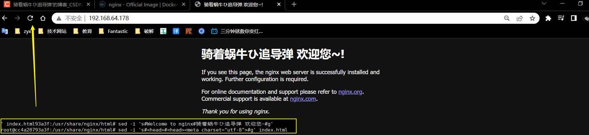This screenshot has height=135, width=589.
Task: Open the extensions puzzle menu
Action: [x=548, y=18]
